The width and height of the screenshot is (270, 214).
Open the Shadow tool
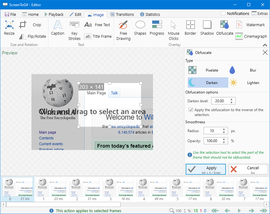point(207,28)
